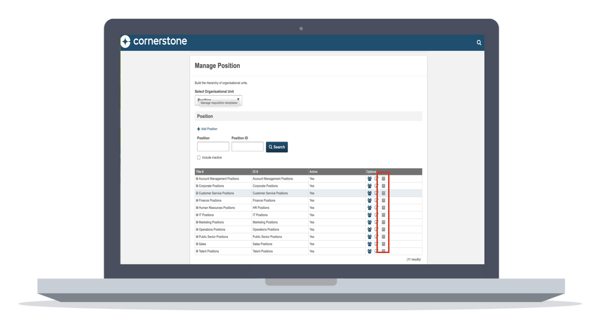Toggle sorting on the ID column
Viewport: 599px width, 332px height.
[x=256, y=172]
